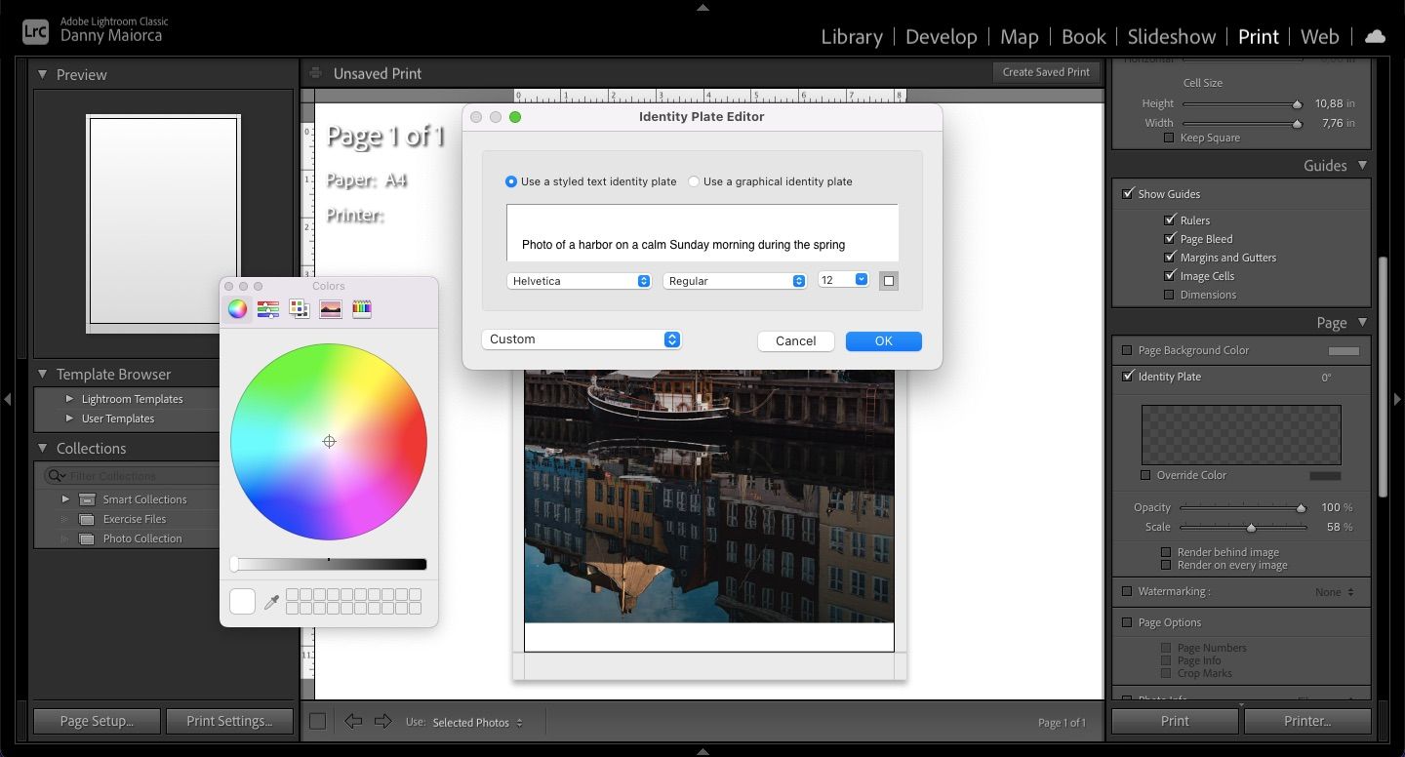Open the Regular font style dropdown
This screenshot has height=757, width=1405.
coord(735,281)
